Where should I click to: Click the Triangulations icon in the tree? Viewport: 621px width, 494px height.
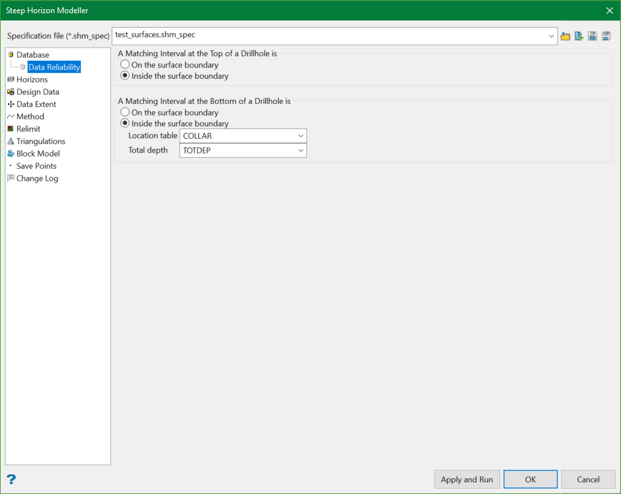[11, 142]
